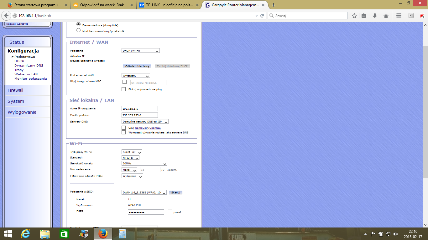428x240 pixels.
Task: Expand the 'Szerokość kanału' 20MHz dropdown
Action: click(x=144, y=163)
